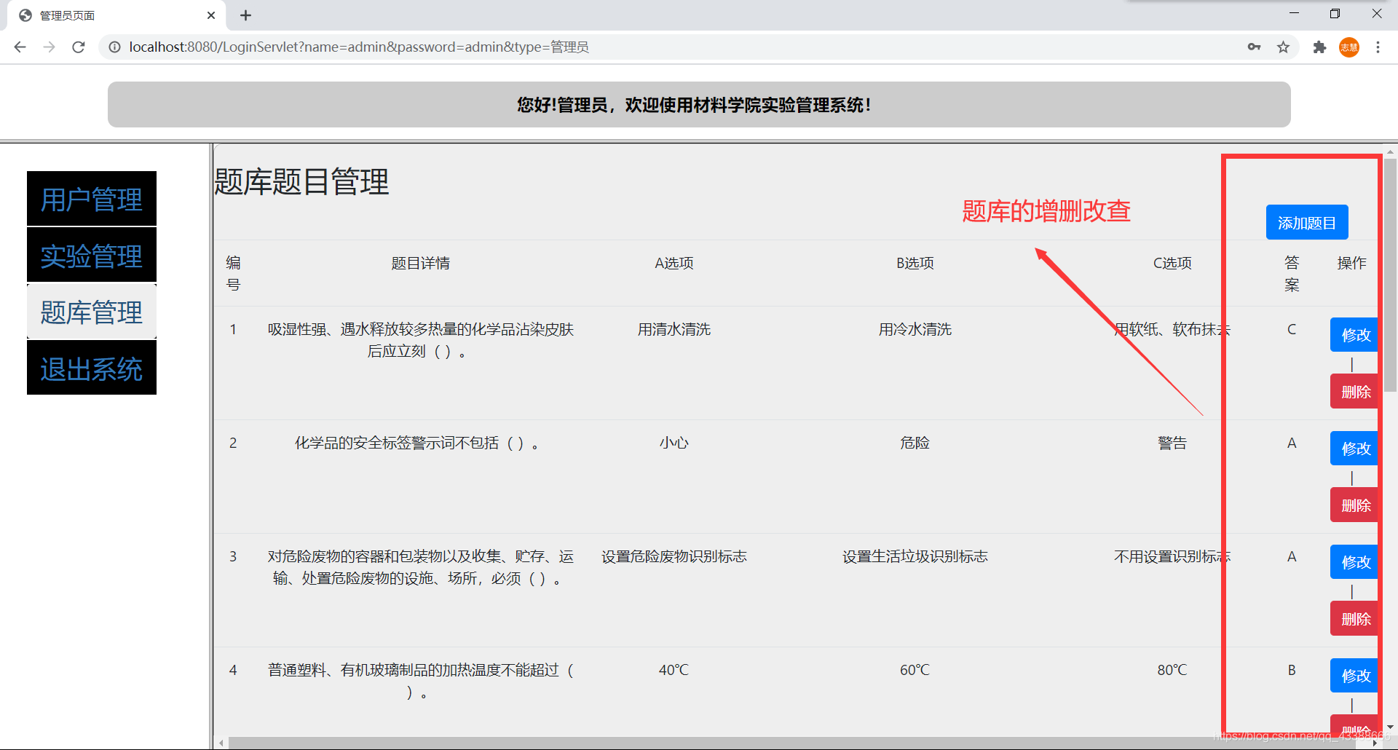The width and height of the screenshot is (1398, 750).
Task: Reload the current page
Action: 78,47
